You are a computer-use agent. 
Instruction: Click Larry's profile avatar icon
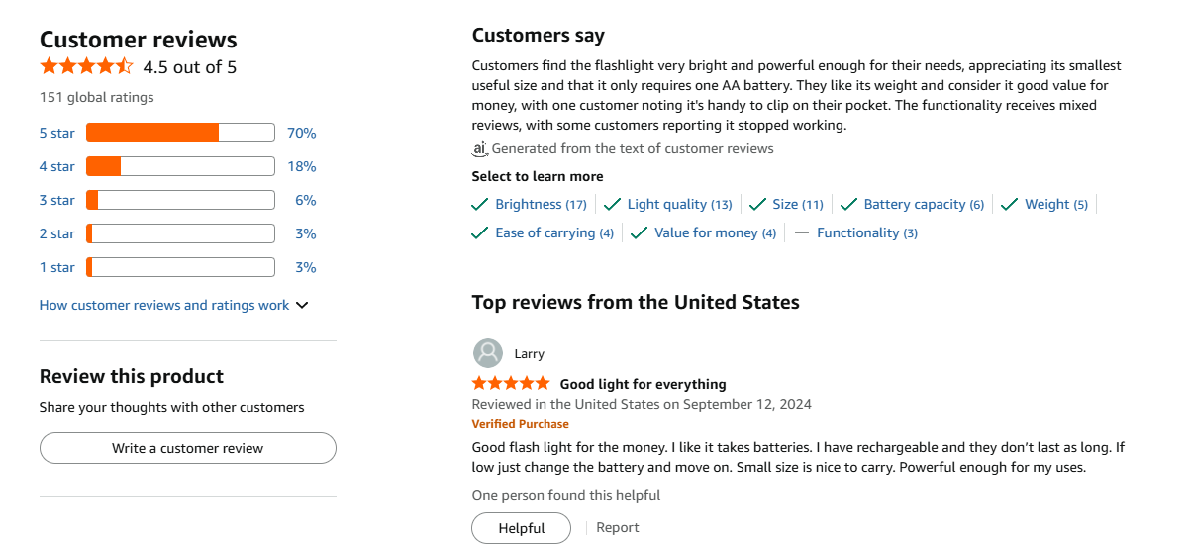click(x=487, y=353)
